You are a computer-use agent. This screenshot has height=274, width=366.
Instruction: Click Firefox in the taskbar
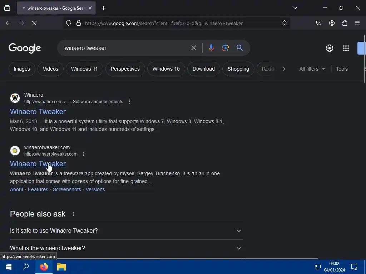(44, 267)
